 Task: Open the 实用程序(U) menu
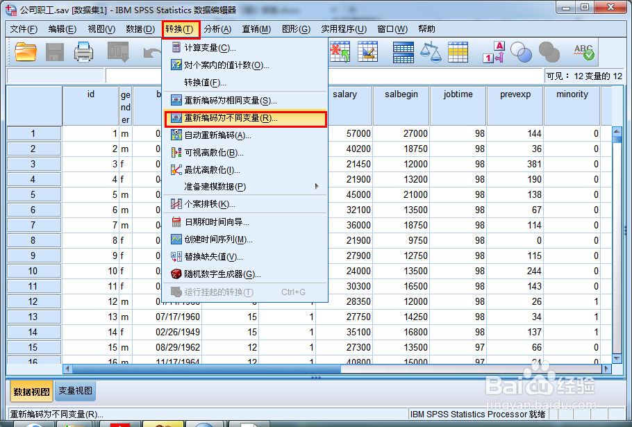[x=344, y=29]
